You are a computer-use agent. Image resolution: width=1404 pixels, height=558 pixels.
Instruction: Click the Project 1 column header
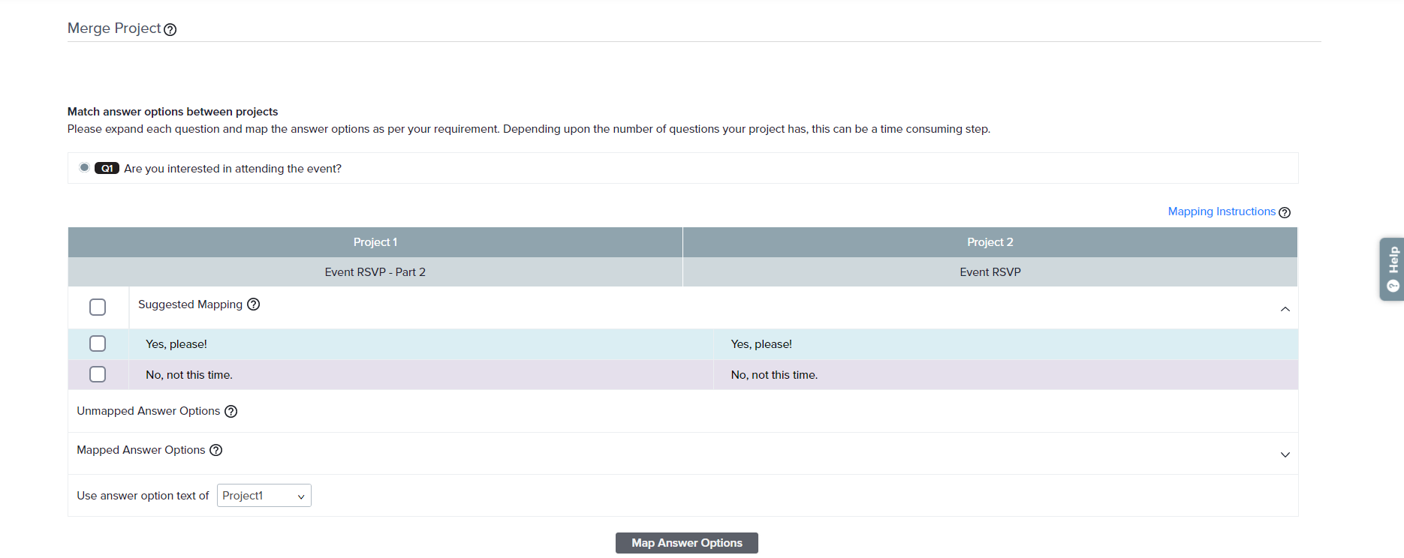375,242
